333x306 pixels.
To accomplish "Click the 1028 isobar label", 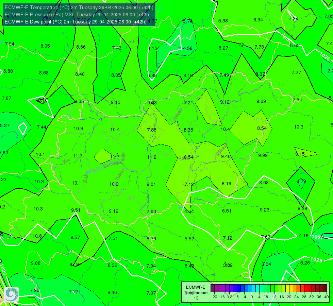I will 316,259.
